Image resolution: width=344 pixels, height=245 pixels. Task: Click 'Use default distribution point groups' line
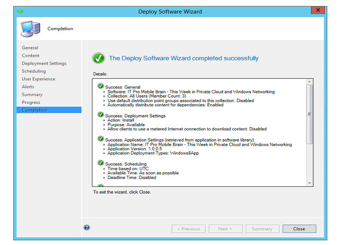tap(181, 101)
